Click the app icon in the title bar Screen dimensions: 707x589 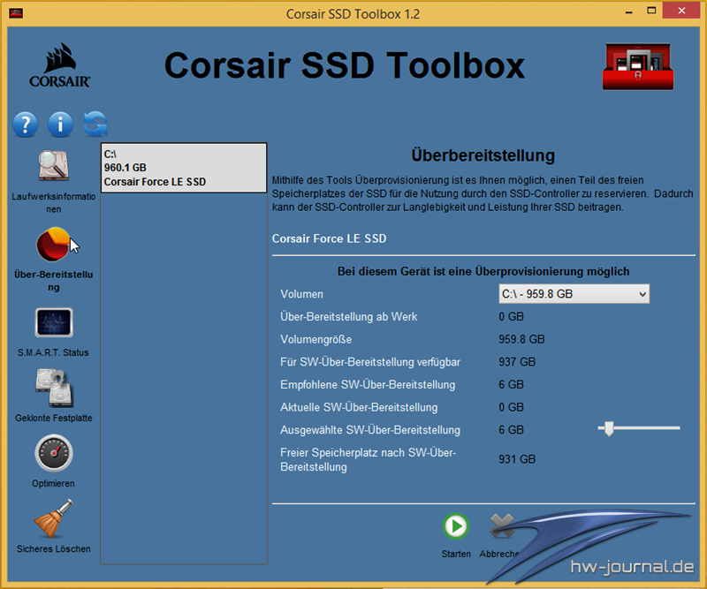point(16,13)
